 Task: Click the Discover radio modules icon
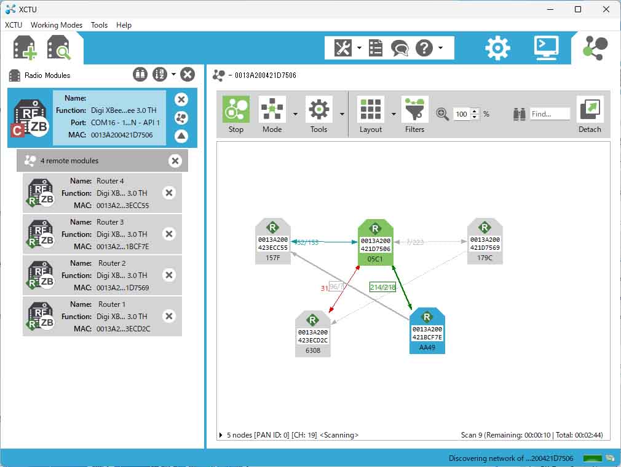[x=59, y=48]
